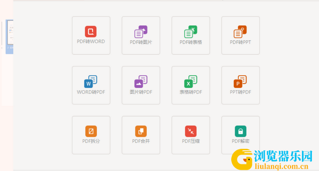Image resolution: width=319 pixels, height=171 pixels.
Task: Select the 图片转PDF icon
Action: point(141,82)
